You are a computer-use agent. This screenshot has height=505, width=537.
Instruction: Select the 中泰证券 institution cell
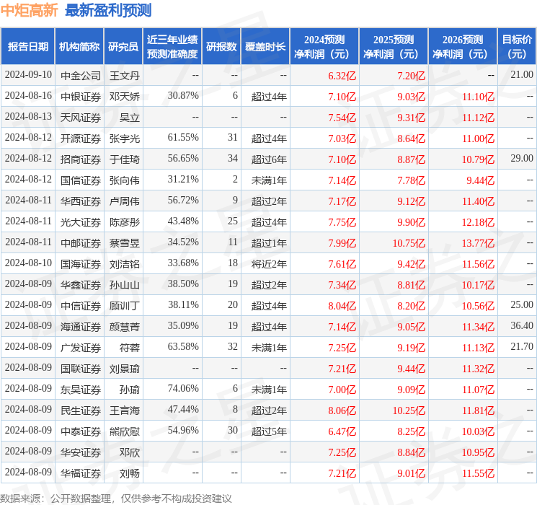81,431
